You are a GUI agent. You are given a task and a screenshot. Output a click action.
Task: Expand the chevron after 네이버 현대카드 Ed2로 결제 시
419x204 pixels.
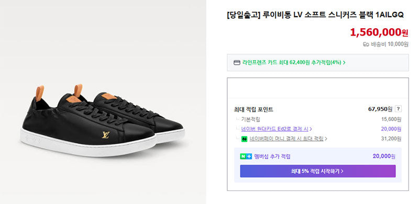[x=311, y=129]
